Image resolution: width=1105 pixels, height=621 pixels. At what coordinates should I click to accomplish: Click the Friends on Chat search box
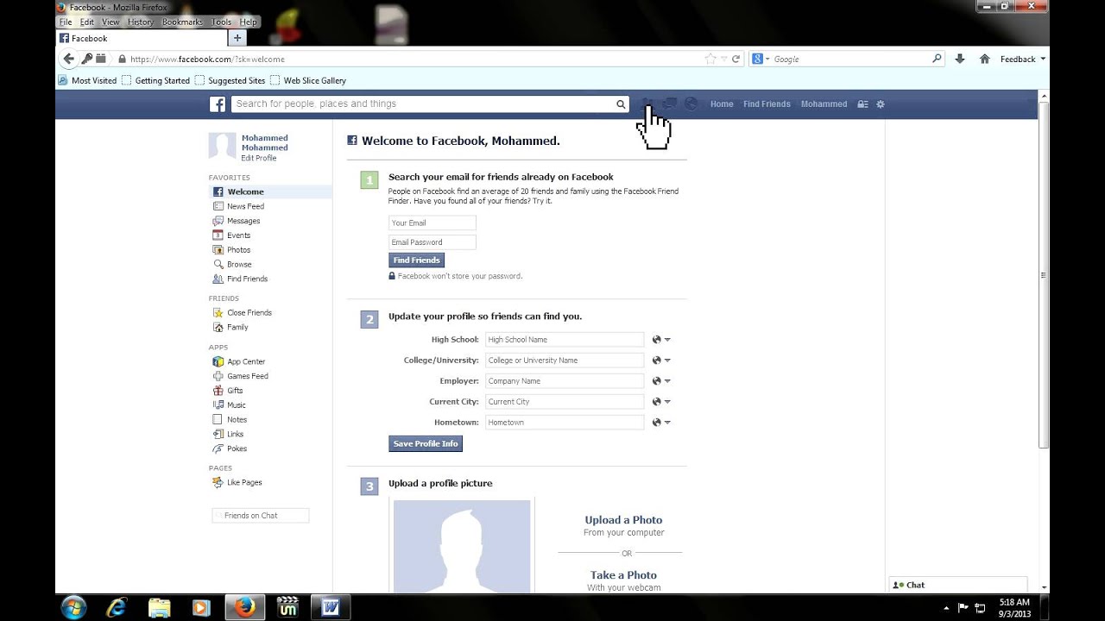[260, 516]
